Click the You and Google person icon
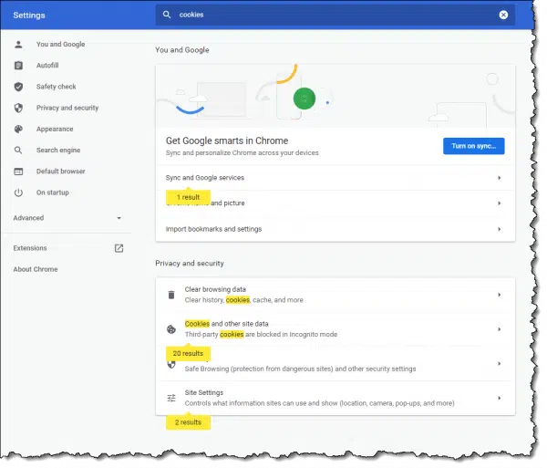This screenshot has height=468, width=547. 18,45
